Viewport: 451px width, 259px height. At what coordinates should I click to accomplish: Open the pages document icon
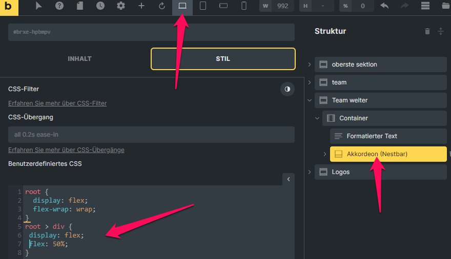(x=80, y=6)
